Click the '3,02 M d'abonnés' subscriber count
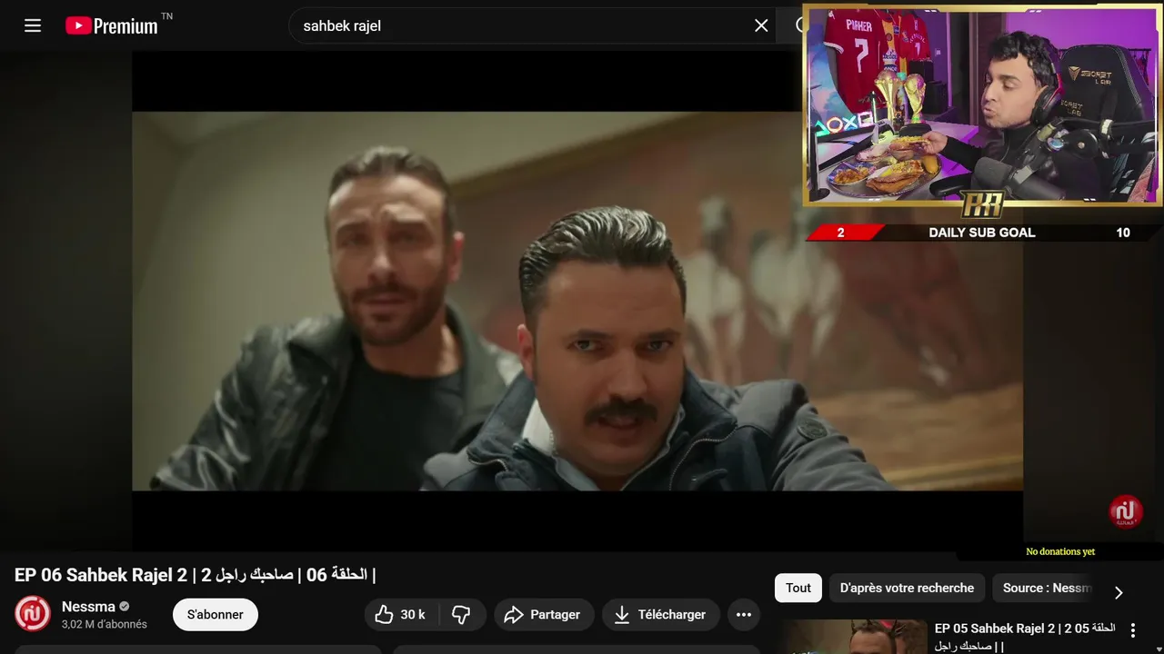Image resolution: width=1164 pixels, height=654 pixels. (x=104, y=624)
